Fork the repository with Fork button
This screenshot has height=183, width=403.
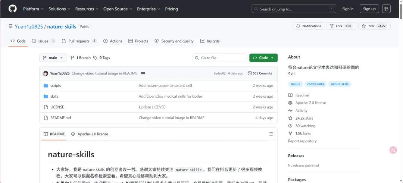coord(341,26)
